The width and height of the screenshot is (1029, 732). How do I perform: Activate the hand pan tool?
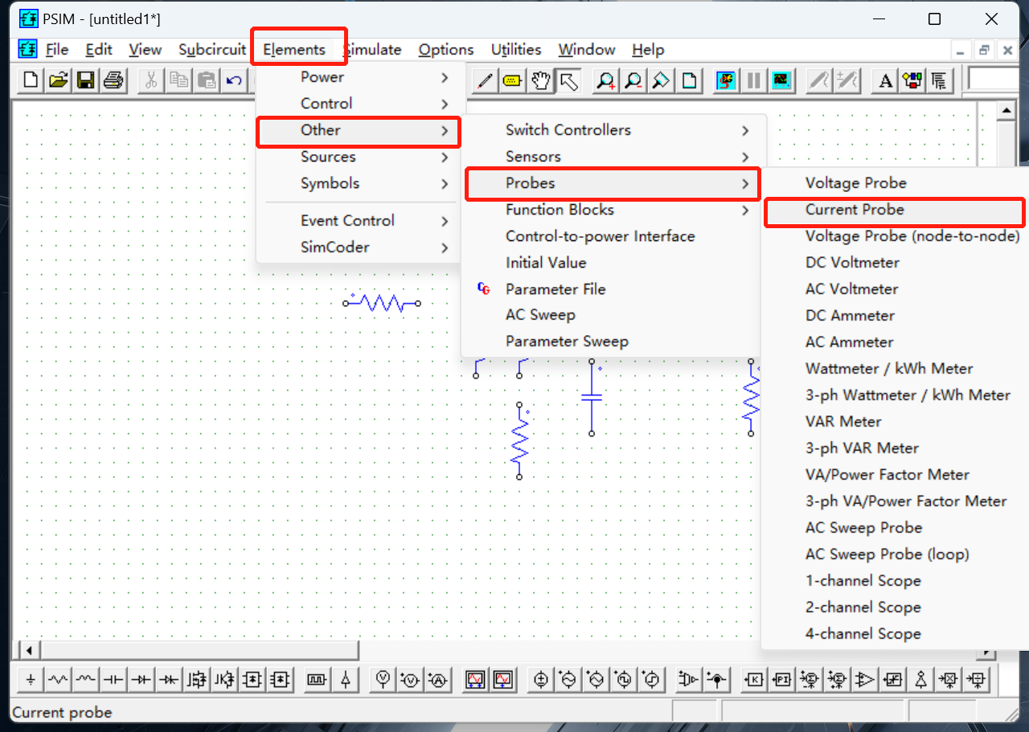[540, 80]
